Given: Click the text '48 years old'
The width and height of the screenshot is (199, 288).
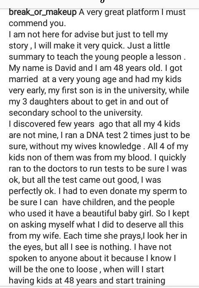Looking at the screenshot, I should 138,68.
